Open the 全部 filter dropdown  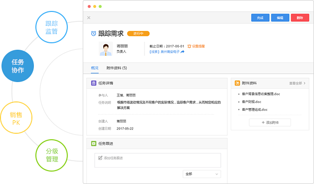point(202,174)
